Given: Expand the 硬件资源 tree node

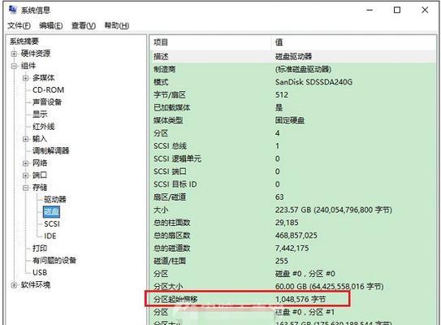Looking at the screenshot, I should (14, 54).
